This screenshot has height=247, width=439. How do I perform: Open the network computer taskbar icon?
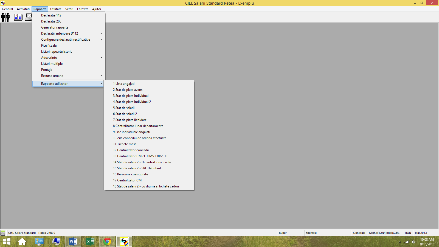pyautogui.click(x=56, y=242)
